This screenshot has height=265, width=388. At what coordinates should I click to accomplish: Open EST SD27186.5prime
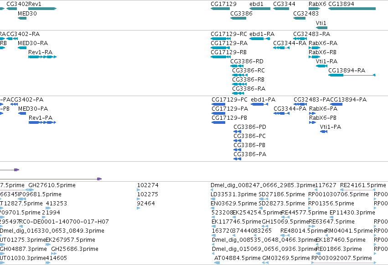point(282,194)
